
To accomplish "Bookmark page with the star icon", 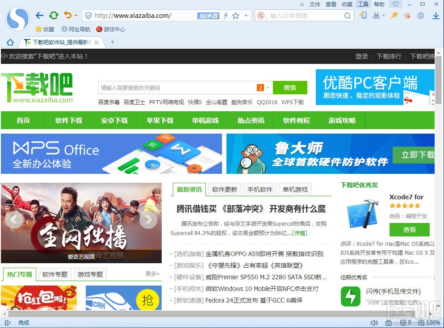I will pyautogui.click(x=235, y=16).
